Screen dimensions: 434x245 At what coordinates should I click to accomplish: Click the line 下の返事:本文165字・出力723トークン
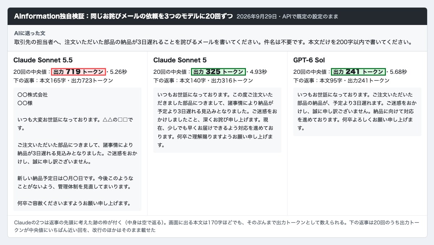tap(63, 80)
